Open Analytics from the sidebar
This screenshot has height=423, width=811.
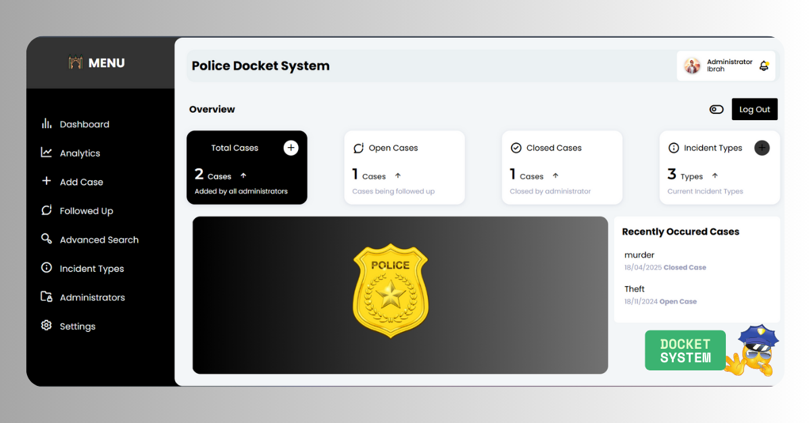point(46,152)
